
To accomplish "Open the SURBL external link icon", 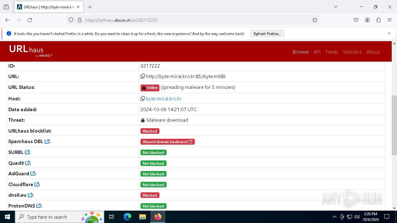I will tap(27, 152).
